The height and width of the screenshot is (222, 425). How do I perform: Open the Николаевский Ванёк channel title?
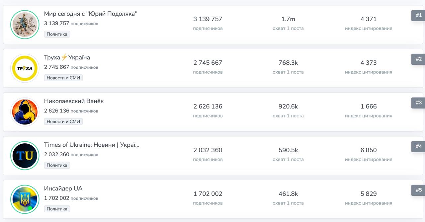tap(74, 101)
